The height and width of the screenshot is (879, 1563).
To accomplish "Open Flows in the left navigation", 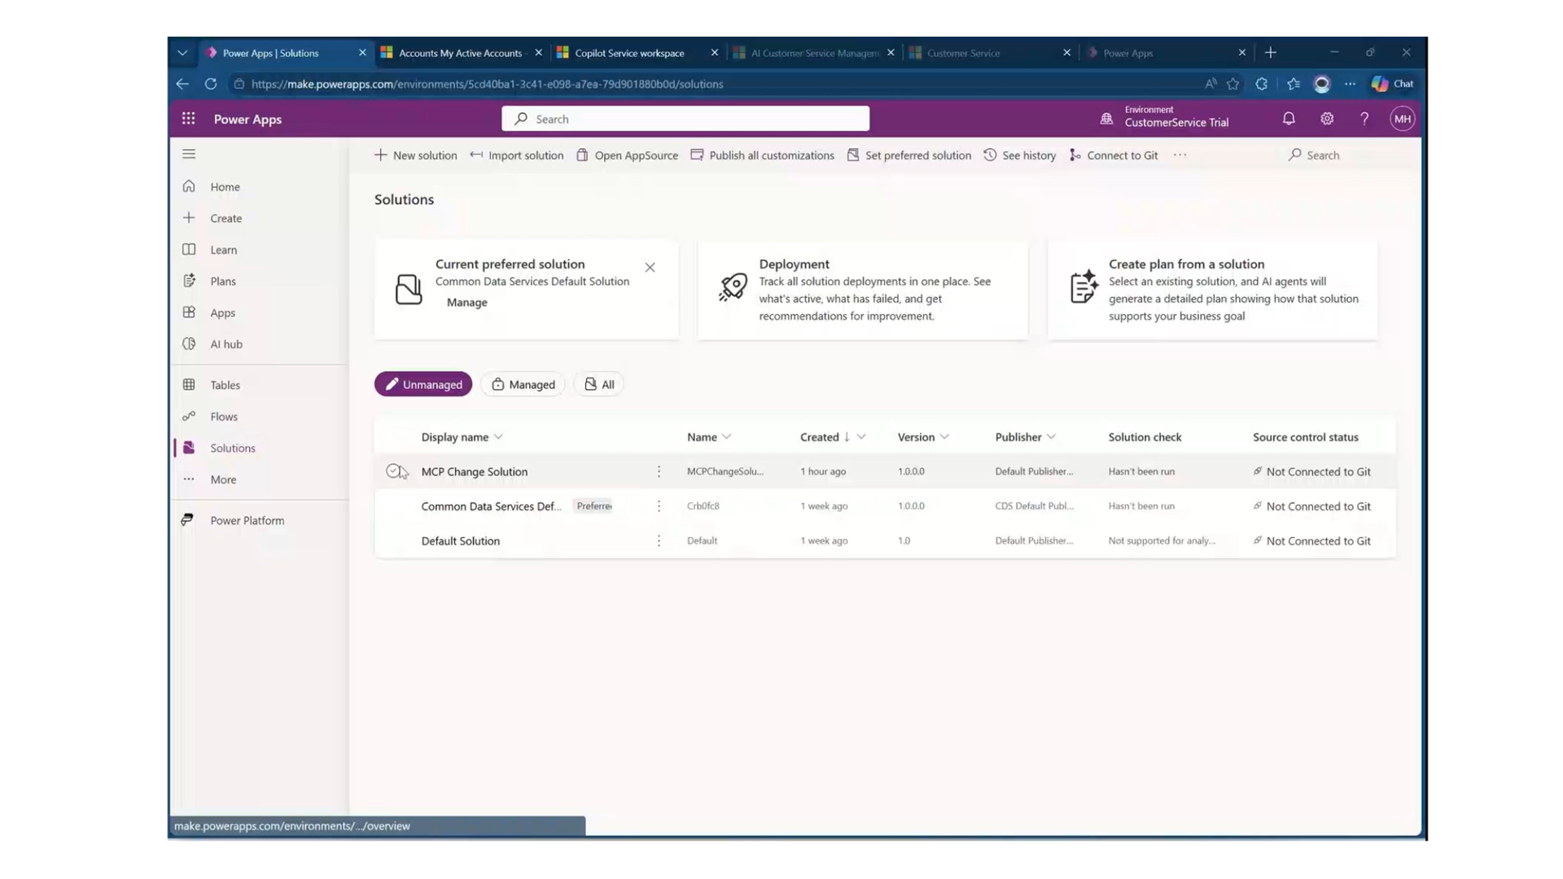I will 224,417.
